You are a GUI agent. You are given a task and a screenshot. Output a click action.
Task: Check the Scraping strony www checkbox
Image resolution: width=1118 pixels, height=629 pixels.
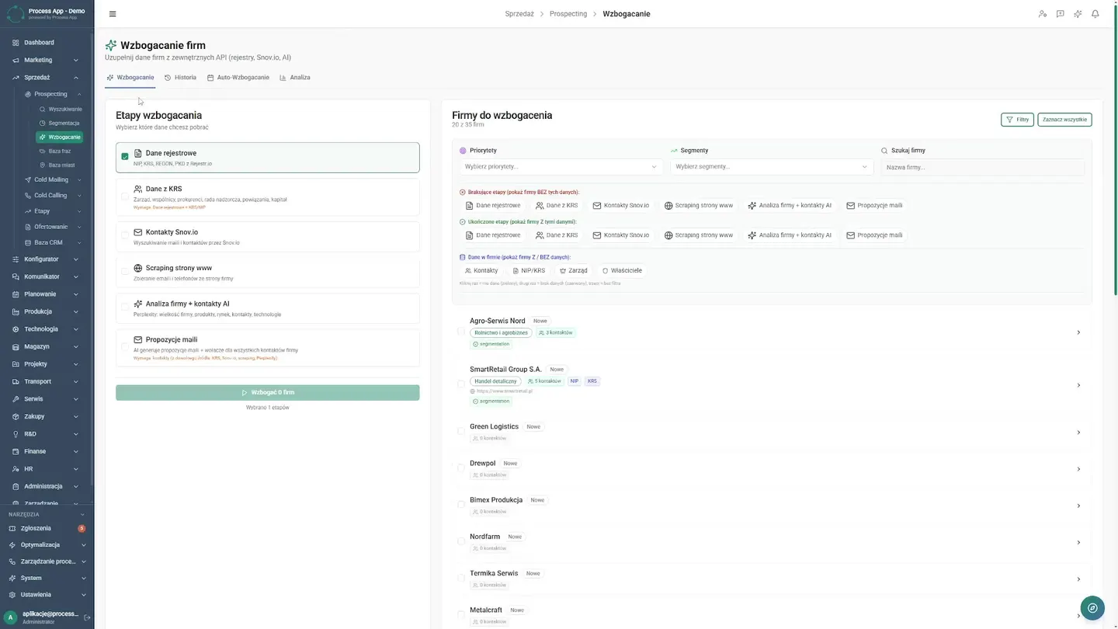click(125, 271)
